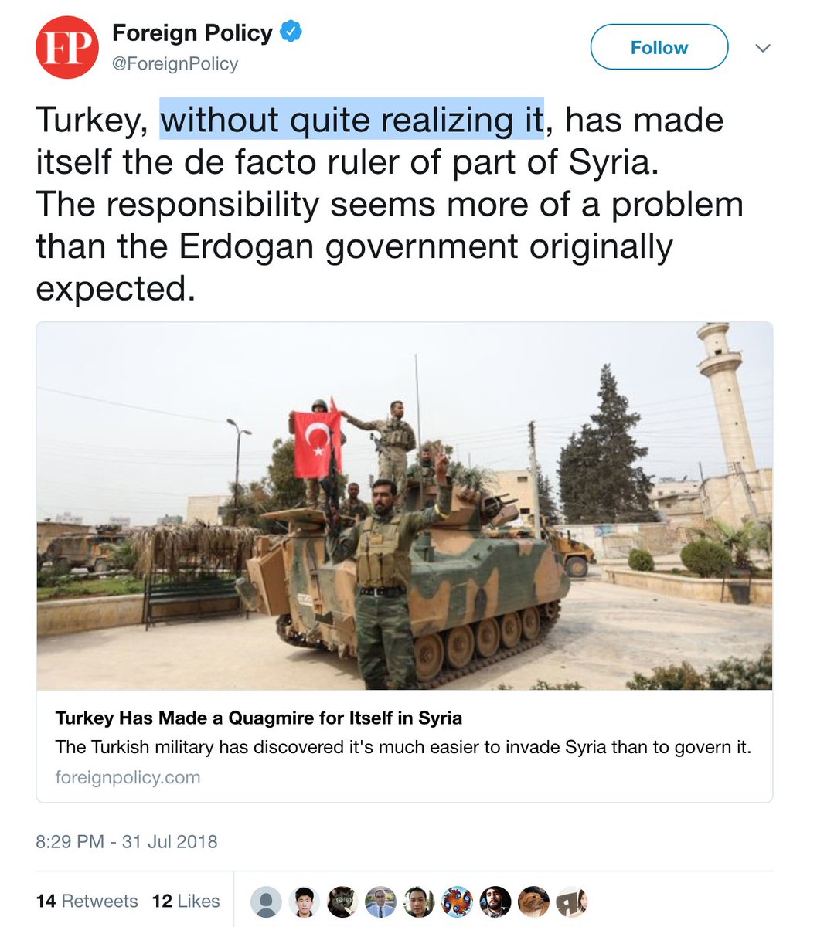Click the blue verified badge checkmark

coord(291,32)
